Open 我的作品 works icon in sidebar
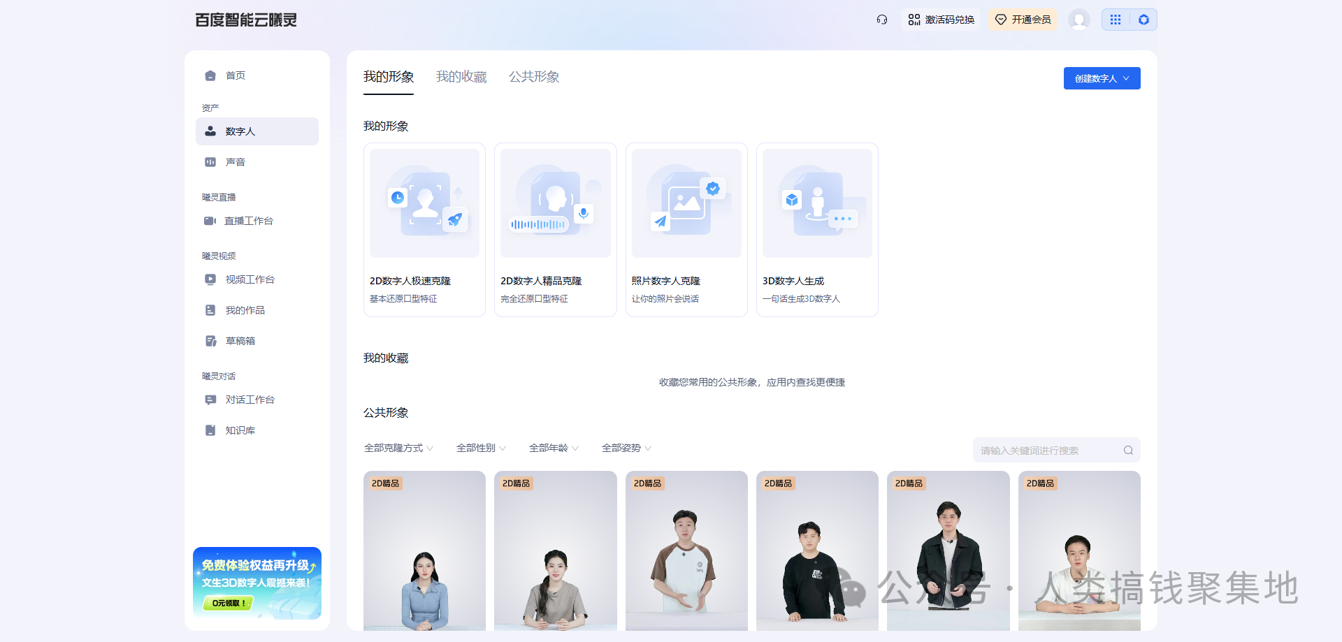 (210, 309)
